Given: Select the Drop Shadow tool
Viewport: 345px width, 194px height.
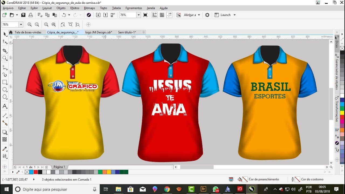Looking at the screenshot, I should tap(5, 132).
